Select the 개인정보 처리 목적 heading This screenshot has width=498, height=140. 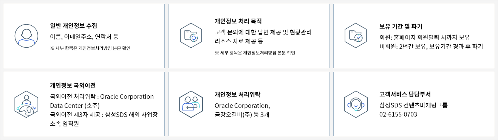[238, 21]
